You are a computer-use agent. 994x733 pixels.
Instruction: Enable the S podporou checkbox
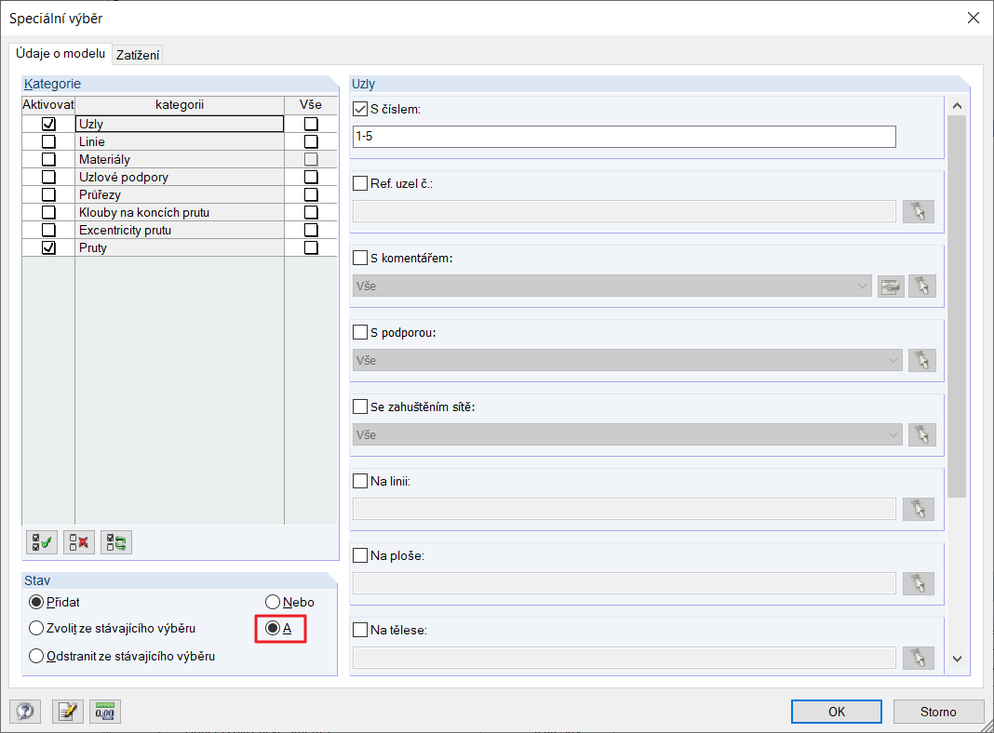coord(361,332)
